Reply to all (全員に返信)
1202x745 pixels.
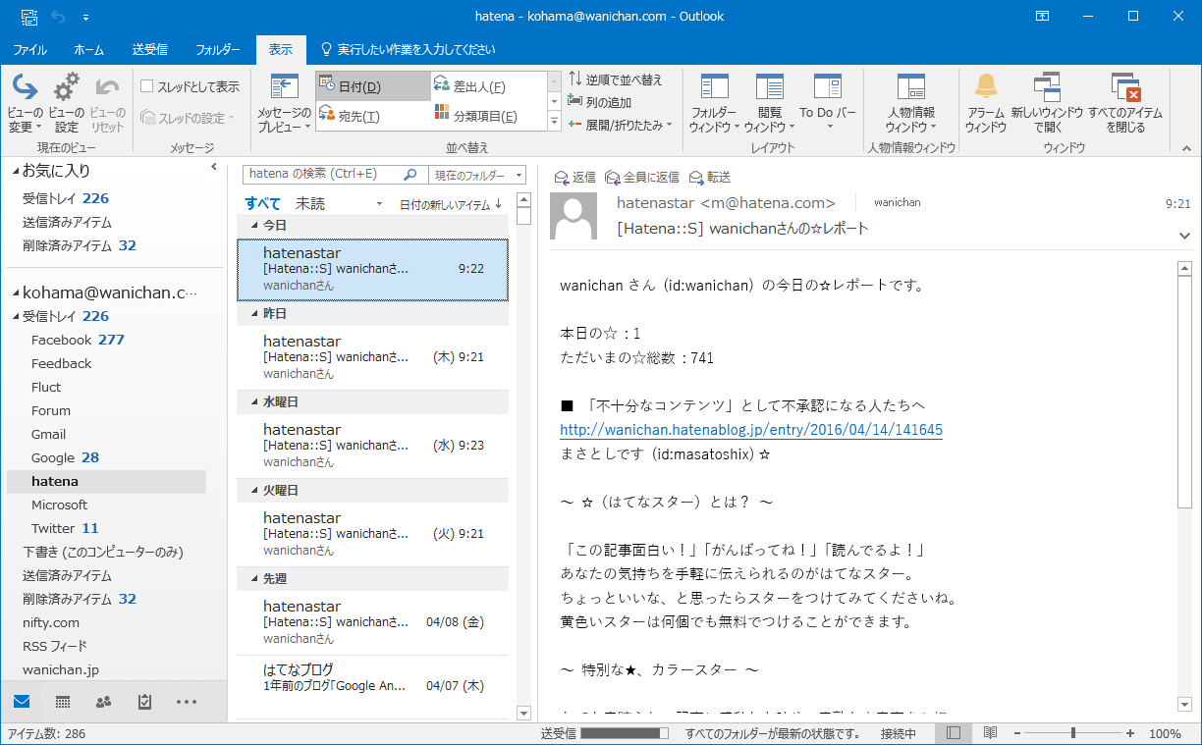coord(642,178)
